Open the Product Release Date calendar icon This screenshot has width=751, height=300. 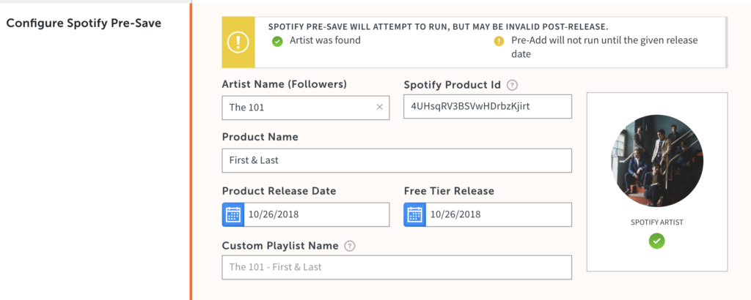coord(233,214)
